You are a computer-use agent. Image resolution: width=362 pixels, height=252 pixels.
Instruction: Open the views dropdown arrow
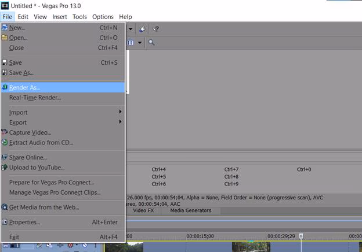pyautogui.click(x=140, y=43)
